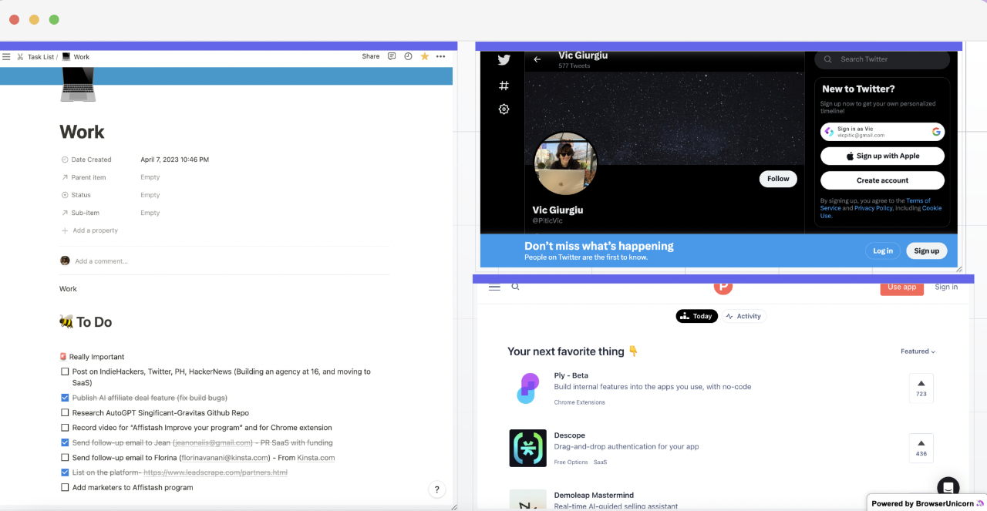Click the Demoleap Mastermind product title
Viewport: 987px width, 511px height.
click(594, 496)
